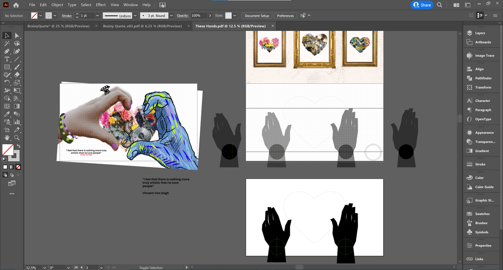Set paint mode to Color
Viewport: 503px width, 270px height.
[5, 167]
